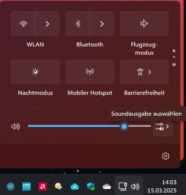Open the Barrierefreiheit accessibility options
Screen dimensions: 186x195
point(144,72)
